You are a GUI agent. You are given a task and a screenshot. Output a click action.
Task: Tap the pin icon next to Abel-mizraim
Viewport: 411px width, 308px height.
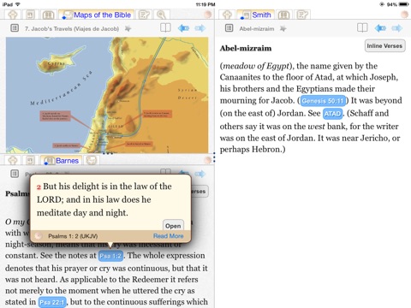click(283, 28)
